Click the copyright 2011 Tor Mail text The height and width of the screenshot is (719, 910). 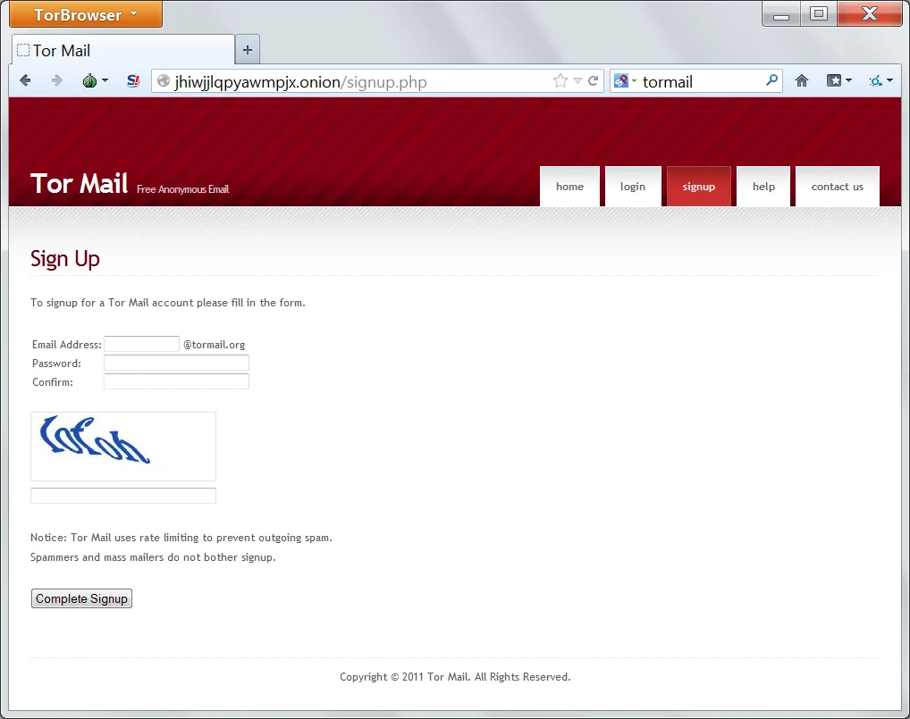[455, 677]
